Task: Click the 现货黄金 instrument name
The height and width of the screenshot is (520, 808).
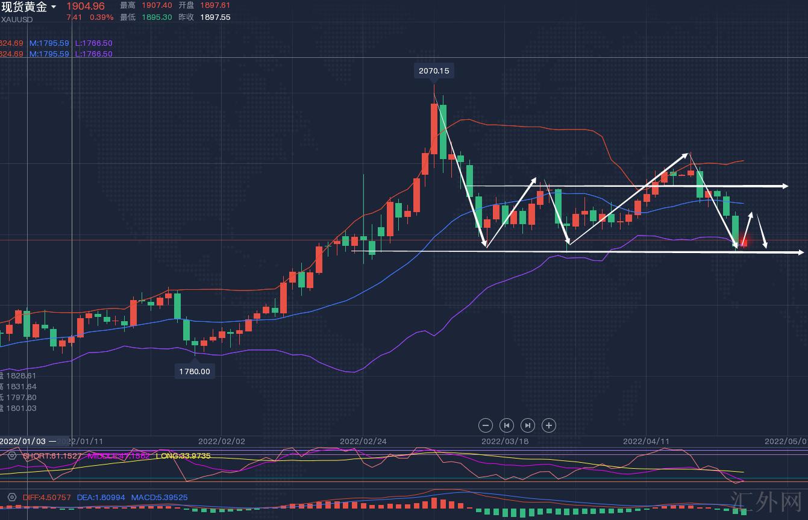Action: pyautogui.click(x=24, y=7)
